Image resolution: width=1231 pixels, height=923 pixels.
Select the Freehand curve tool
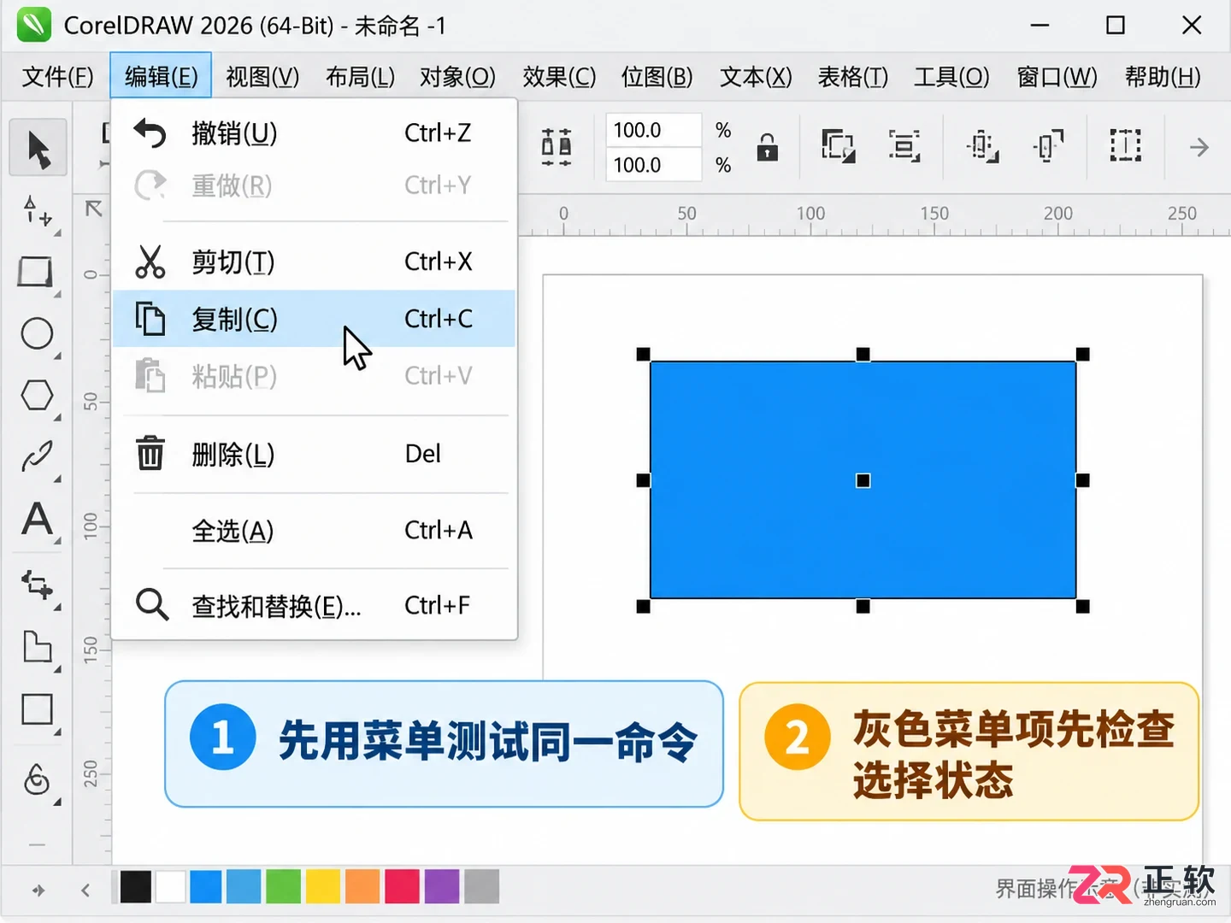click(x=37, y=456)
